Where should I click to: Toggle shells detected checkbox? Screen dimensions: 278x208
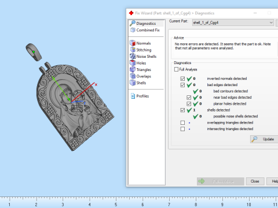click(182, 110)
